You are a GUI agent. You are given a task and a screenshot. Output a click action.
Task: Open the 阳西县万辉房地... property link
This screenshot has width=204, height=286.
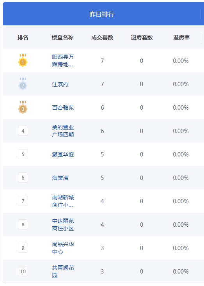point(63,60)
